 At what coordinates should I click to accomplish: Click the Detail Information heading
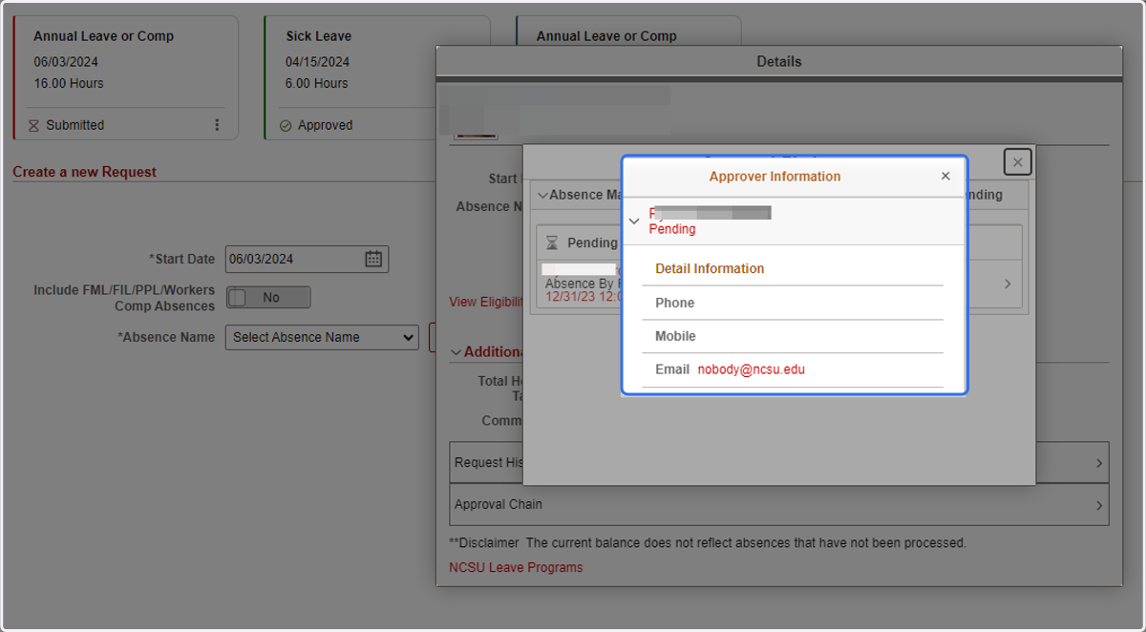[x=710, y=269]
